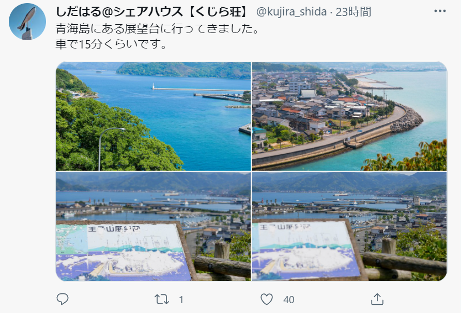
Task: Click the white lighthouse in the bay photo
Action: click(154, 86)
